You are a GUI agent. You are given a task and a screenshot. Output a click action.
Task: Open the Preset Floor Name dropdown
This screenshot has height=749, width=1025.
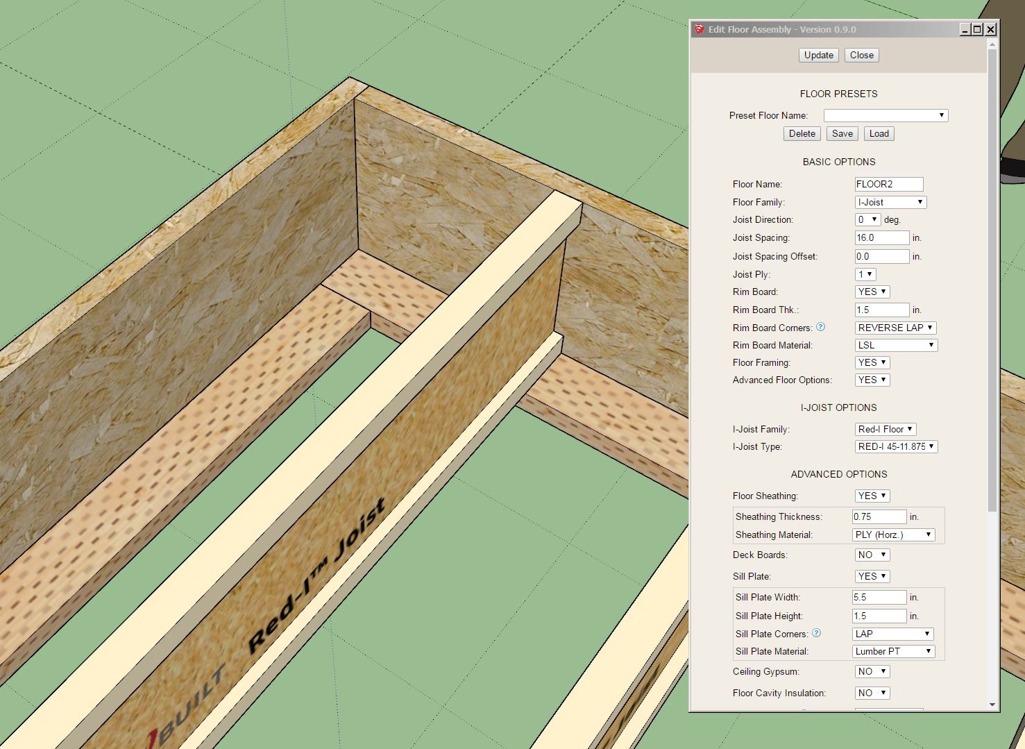[x=886, y=115]
